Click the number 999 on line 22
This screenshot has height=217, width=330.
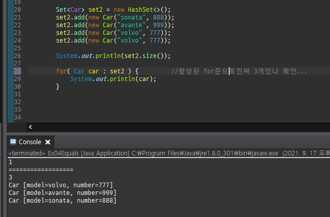coord(158,25)
